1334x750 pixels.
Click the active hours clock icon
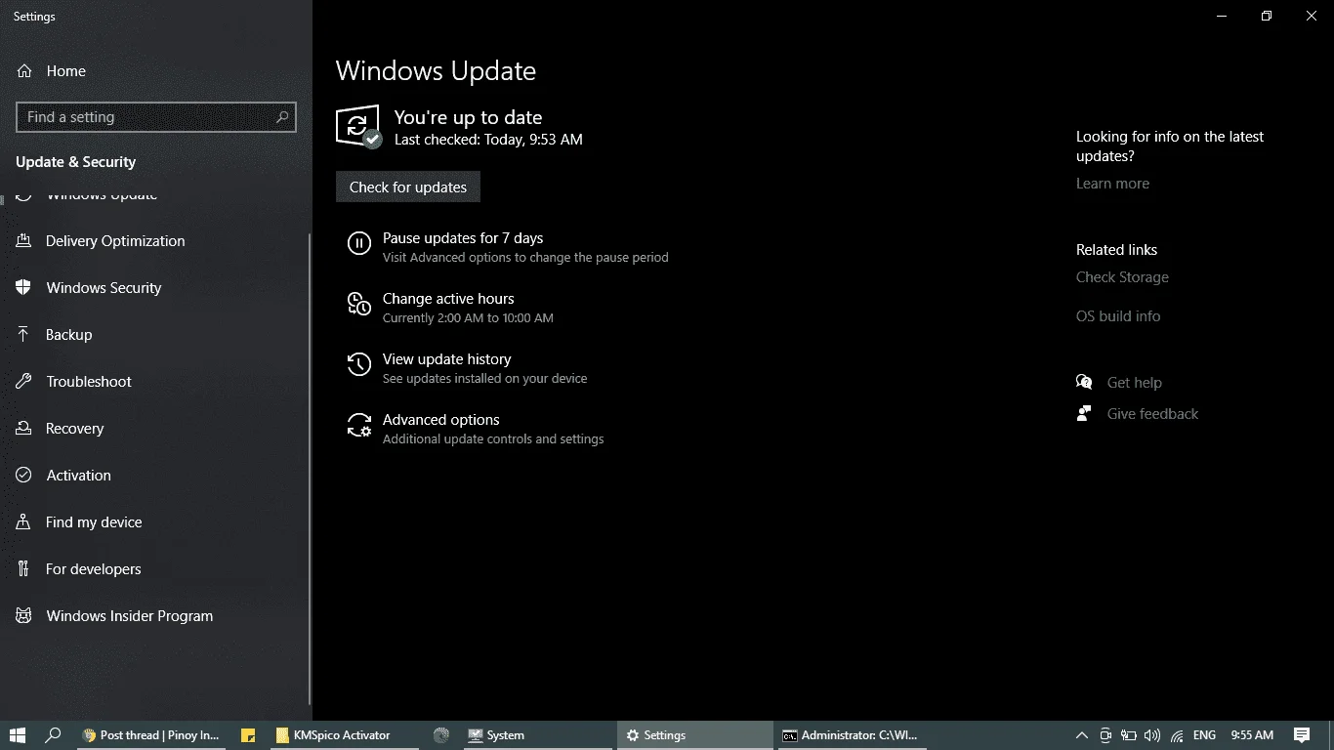[x=359, y=305]
